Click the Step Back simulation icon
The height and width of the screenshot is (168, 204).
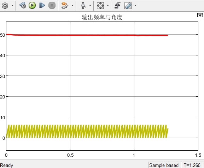click(x=23, y=5)
